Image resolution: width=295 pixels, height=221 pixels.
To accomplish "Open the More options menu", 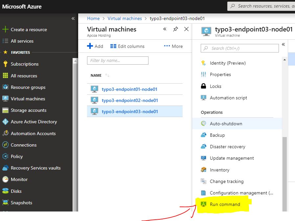I will [x=173, y=46].
